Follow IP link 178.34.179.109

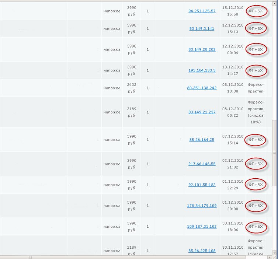coord(202,206)
